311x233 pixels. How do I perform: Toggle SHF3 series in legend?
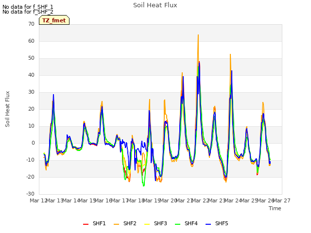155,223
